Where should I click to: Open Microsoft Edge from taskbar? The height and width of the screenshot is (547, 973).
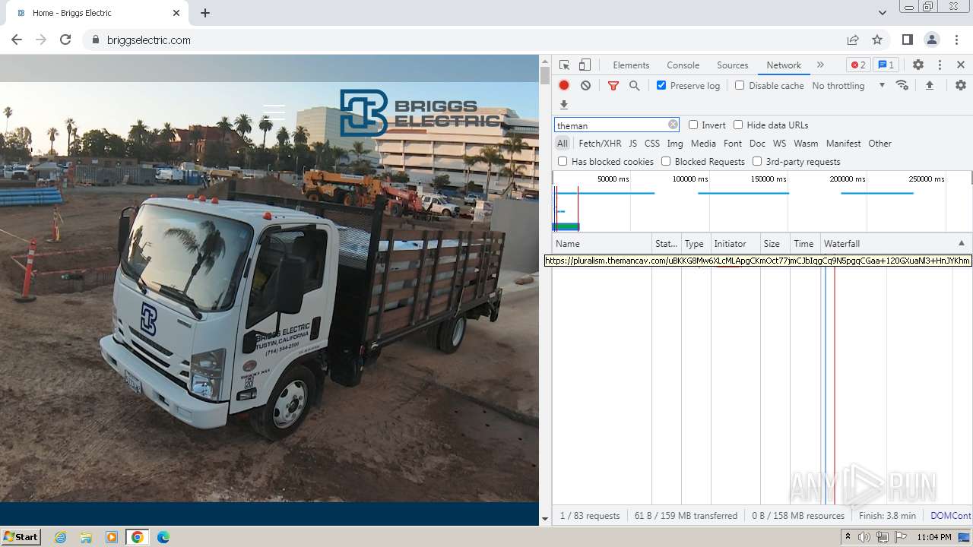click(x=163, y=537)
